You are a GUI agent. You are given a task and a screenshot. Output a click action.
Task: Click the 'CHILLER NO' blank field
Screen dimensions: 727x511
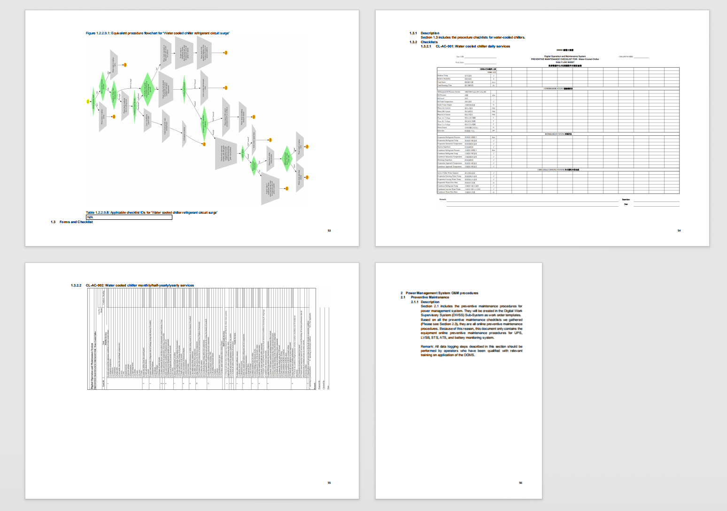[x=641, y=57]
